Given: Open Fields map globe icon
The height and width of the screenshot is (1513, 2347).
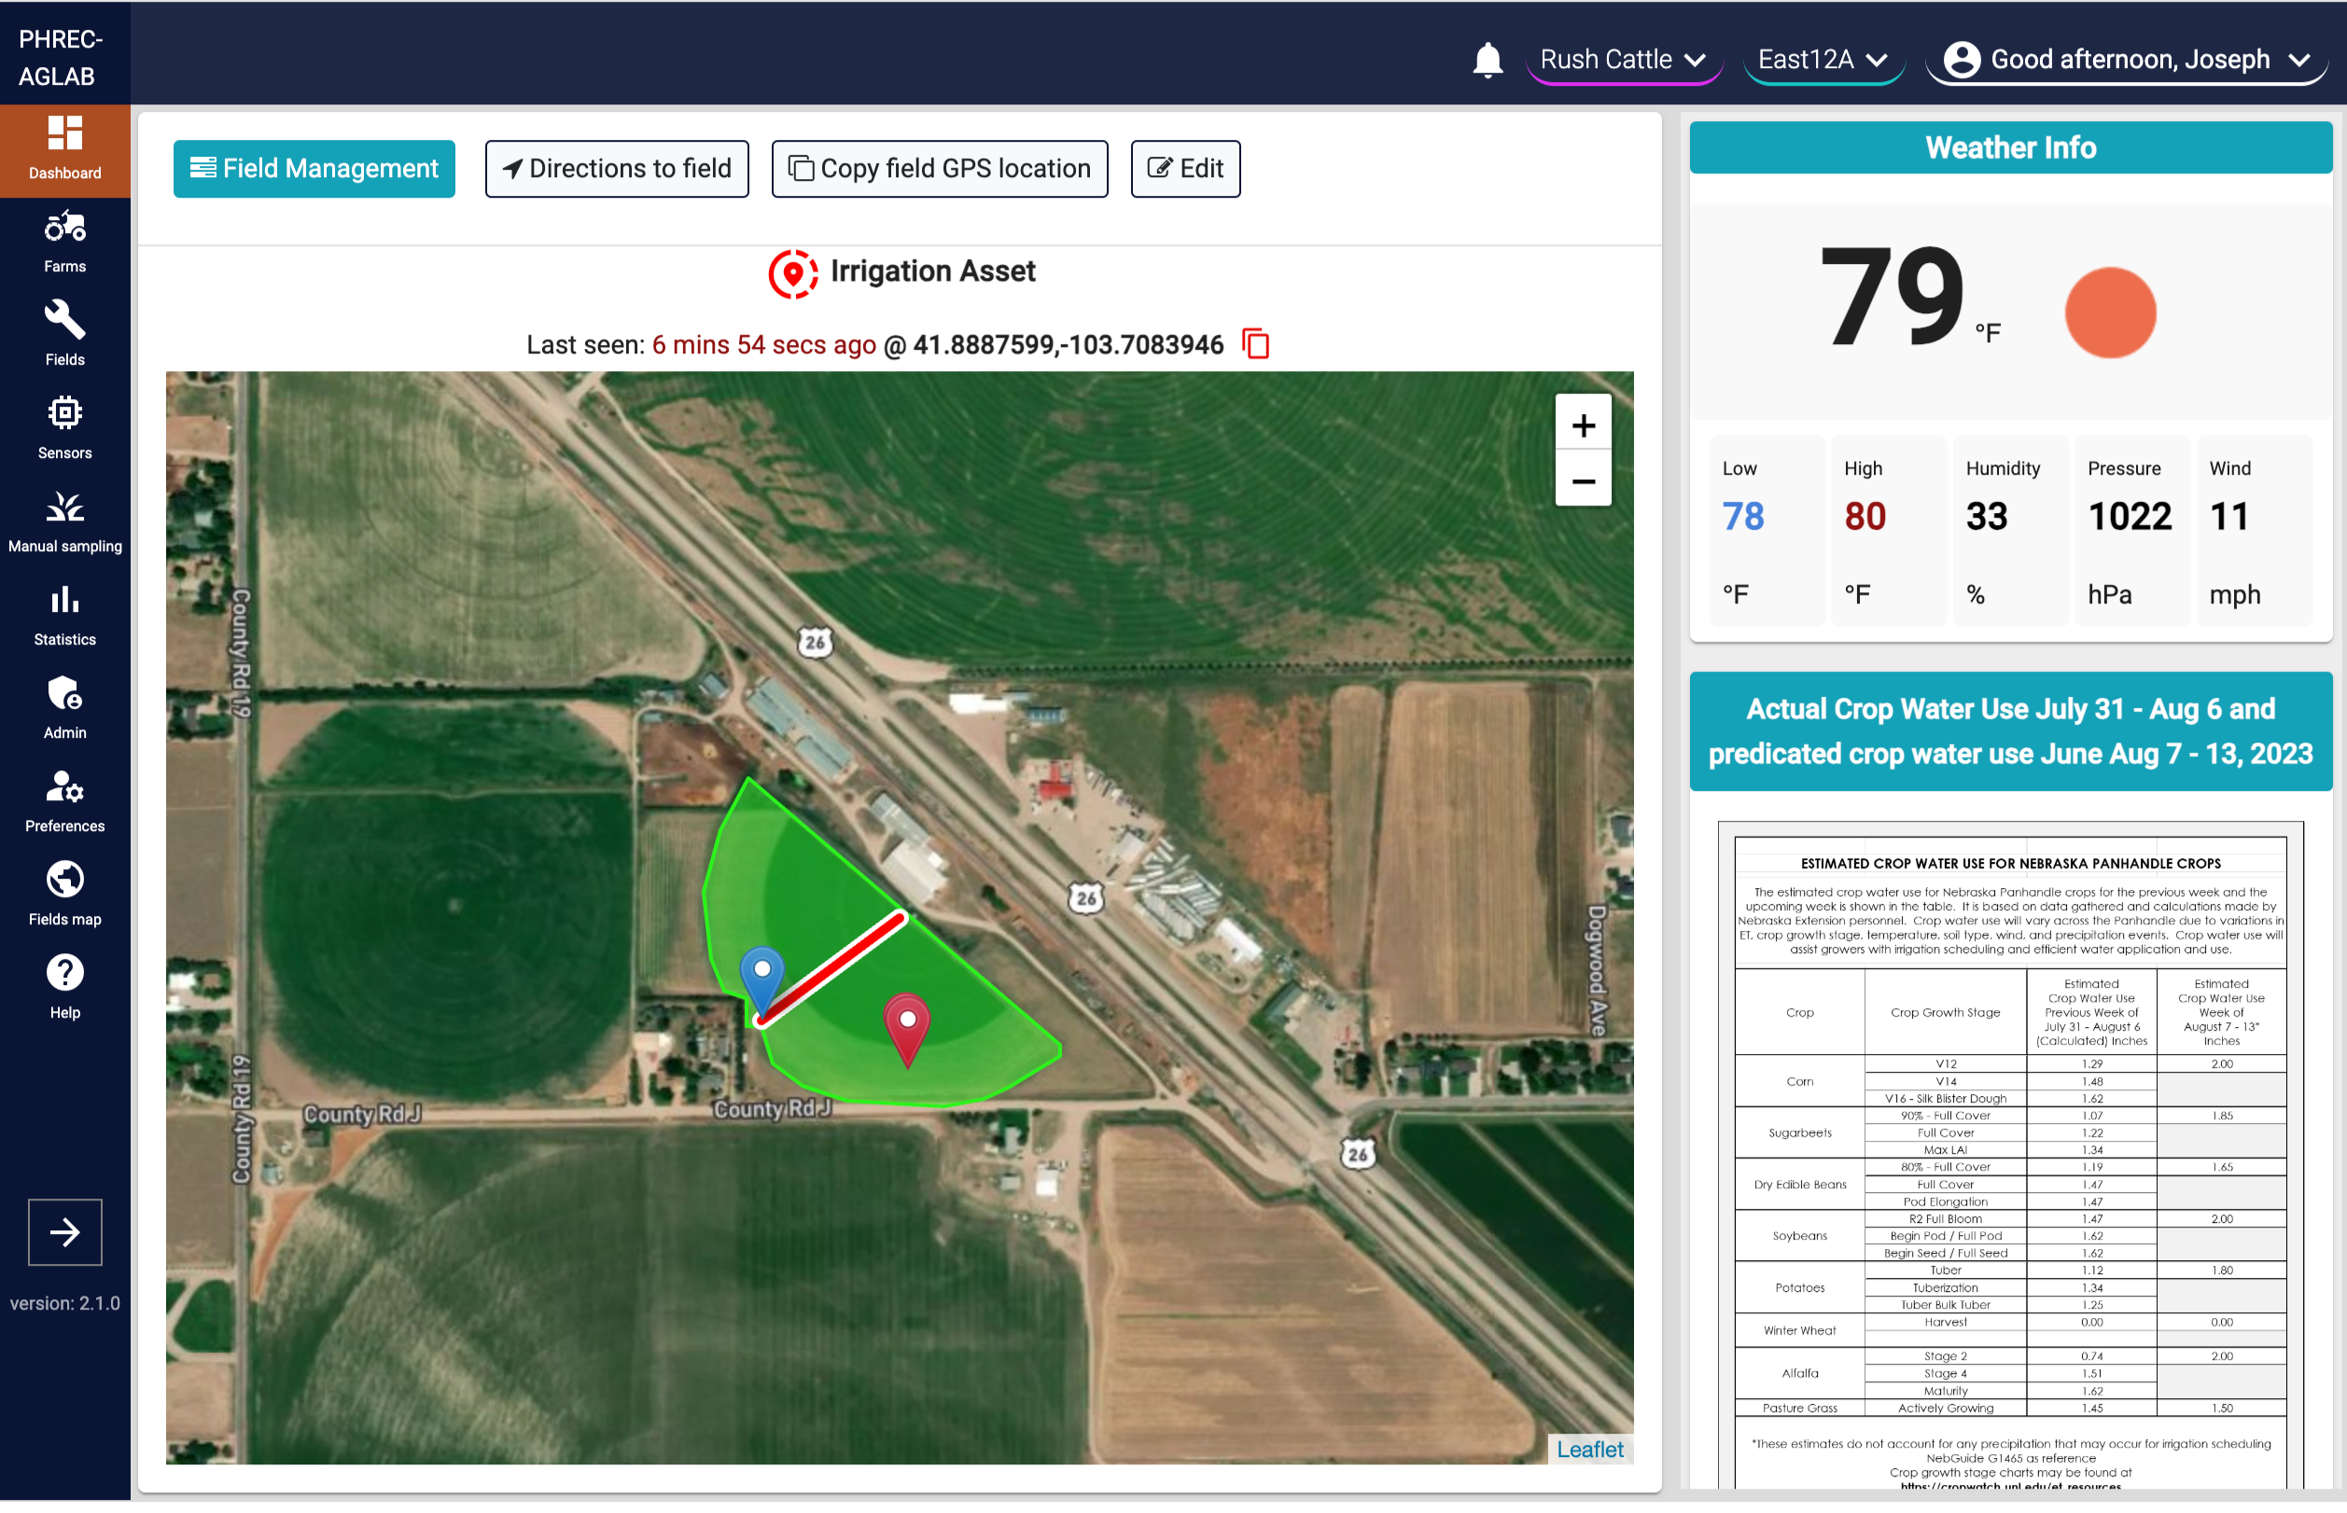Looking at the screenshot, I should 65,895.
